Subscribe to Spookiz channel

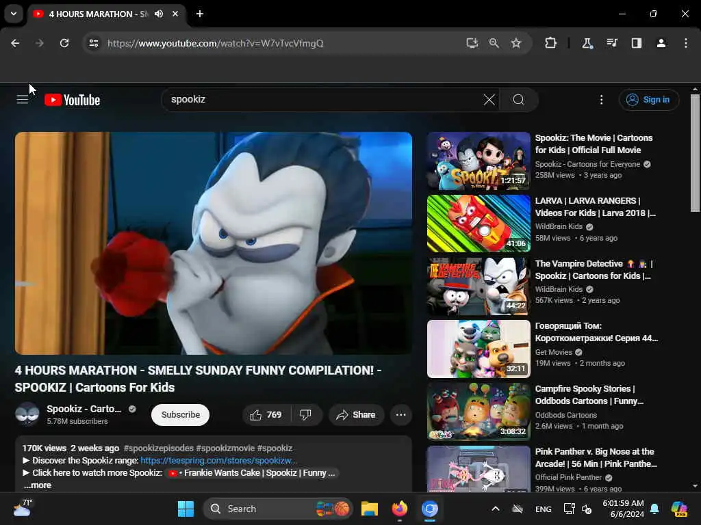pyautogui.click(x=180, y=415)
